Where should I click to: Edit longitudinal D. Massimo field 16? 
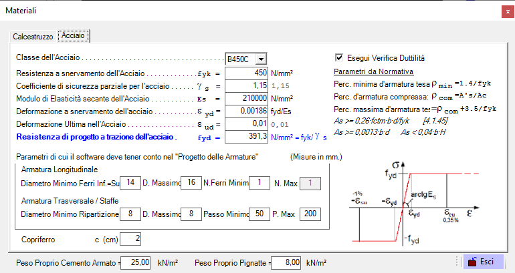tap(191, 183)
